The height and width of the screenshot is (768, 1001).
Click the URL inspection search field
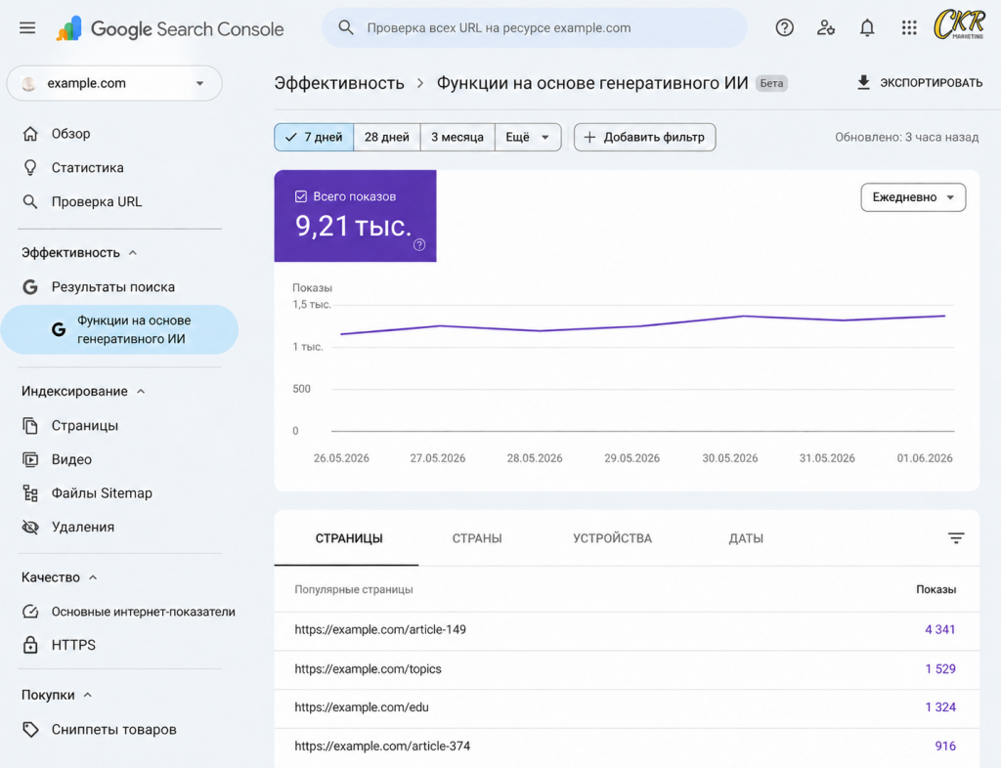pyautogui.click(x=535, y=28)
